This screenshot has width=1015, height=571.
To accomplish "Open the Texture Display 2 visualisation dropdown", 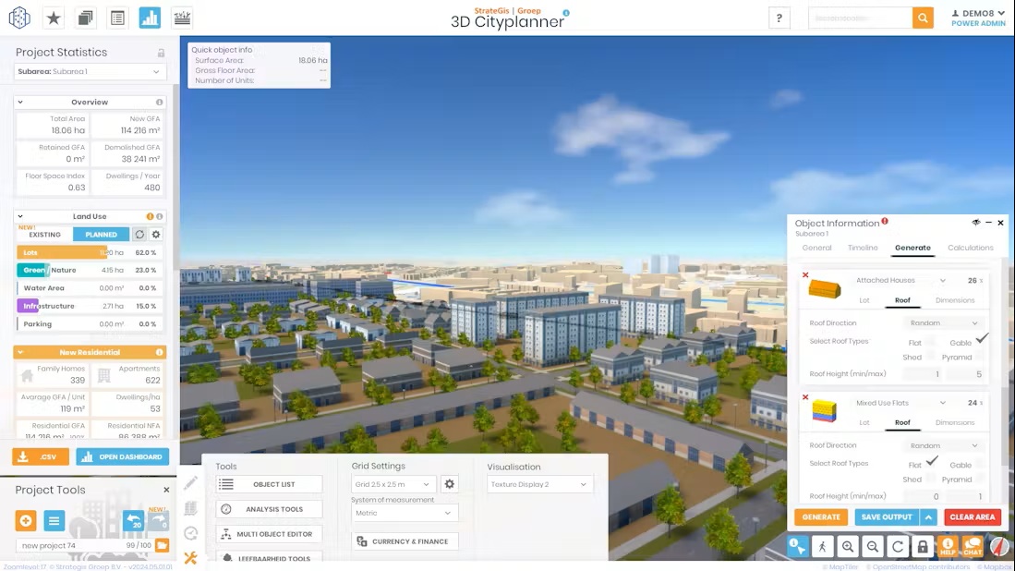I will (x=539, y=484).
